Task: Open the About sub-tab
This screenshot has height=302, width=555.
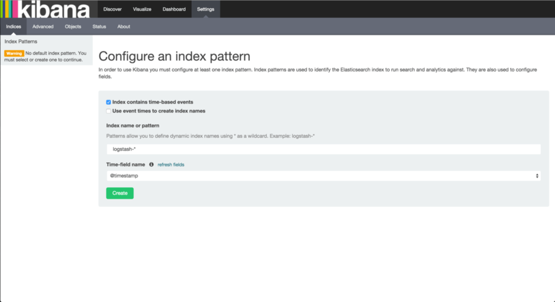Action: point(123,26)
